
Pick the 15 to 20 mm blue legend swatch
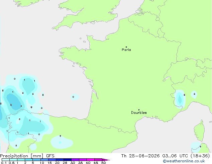coord(52,160)
